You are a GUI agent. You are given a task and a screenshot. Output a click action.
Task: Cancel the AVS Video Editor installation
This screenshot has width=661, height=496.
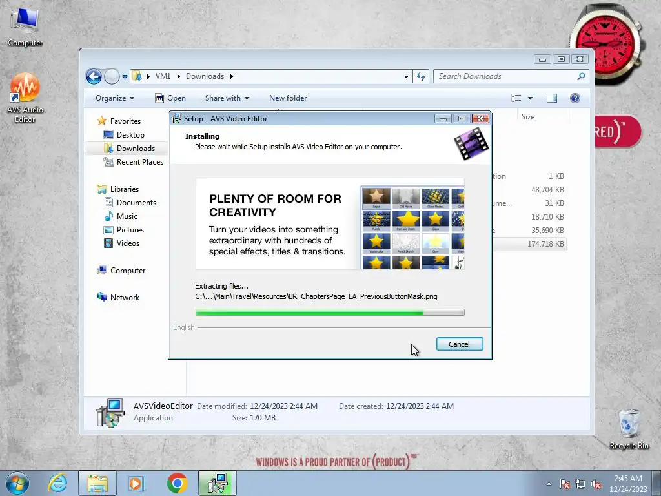click(x=459, y=344)
